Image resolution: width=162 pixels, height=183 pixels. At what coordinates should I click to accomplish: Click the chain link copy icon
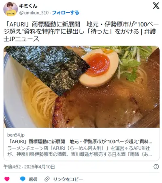click(x=47, y=179)
